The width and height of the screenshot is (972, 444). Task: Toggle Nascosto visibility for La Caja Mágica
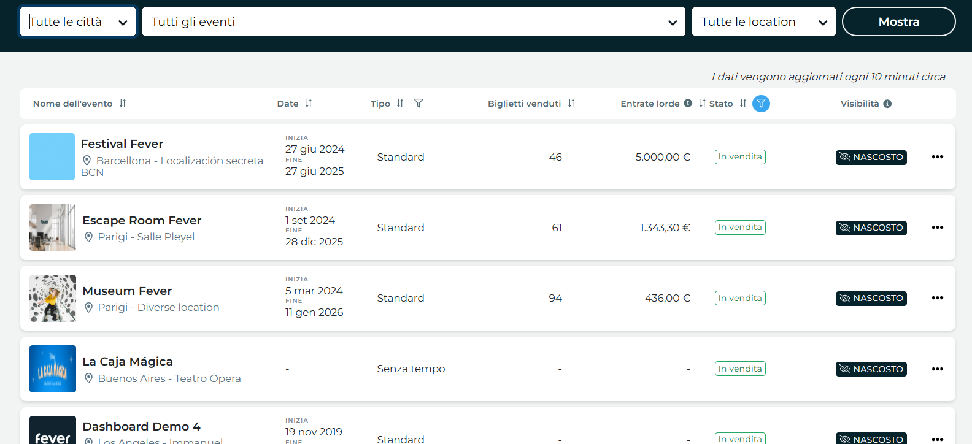pyautogui.click(x=871, y=369)
